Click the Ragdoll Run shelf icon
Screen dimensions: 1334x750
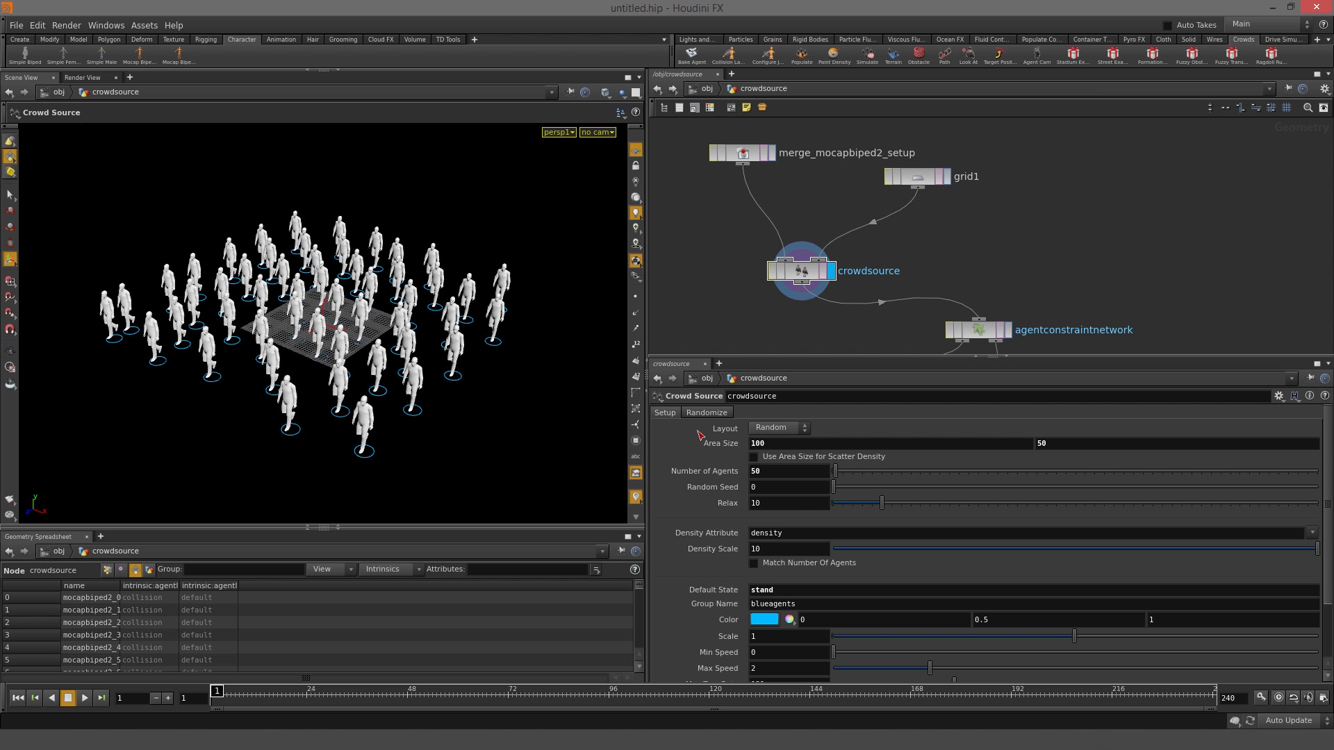click(1271, 55)
